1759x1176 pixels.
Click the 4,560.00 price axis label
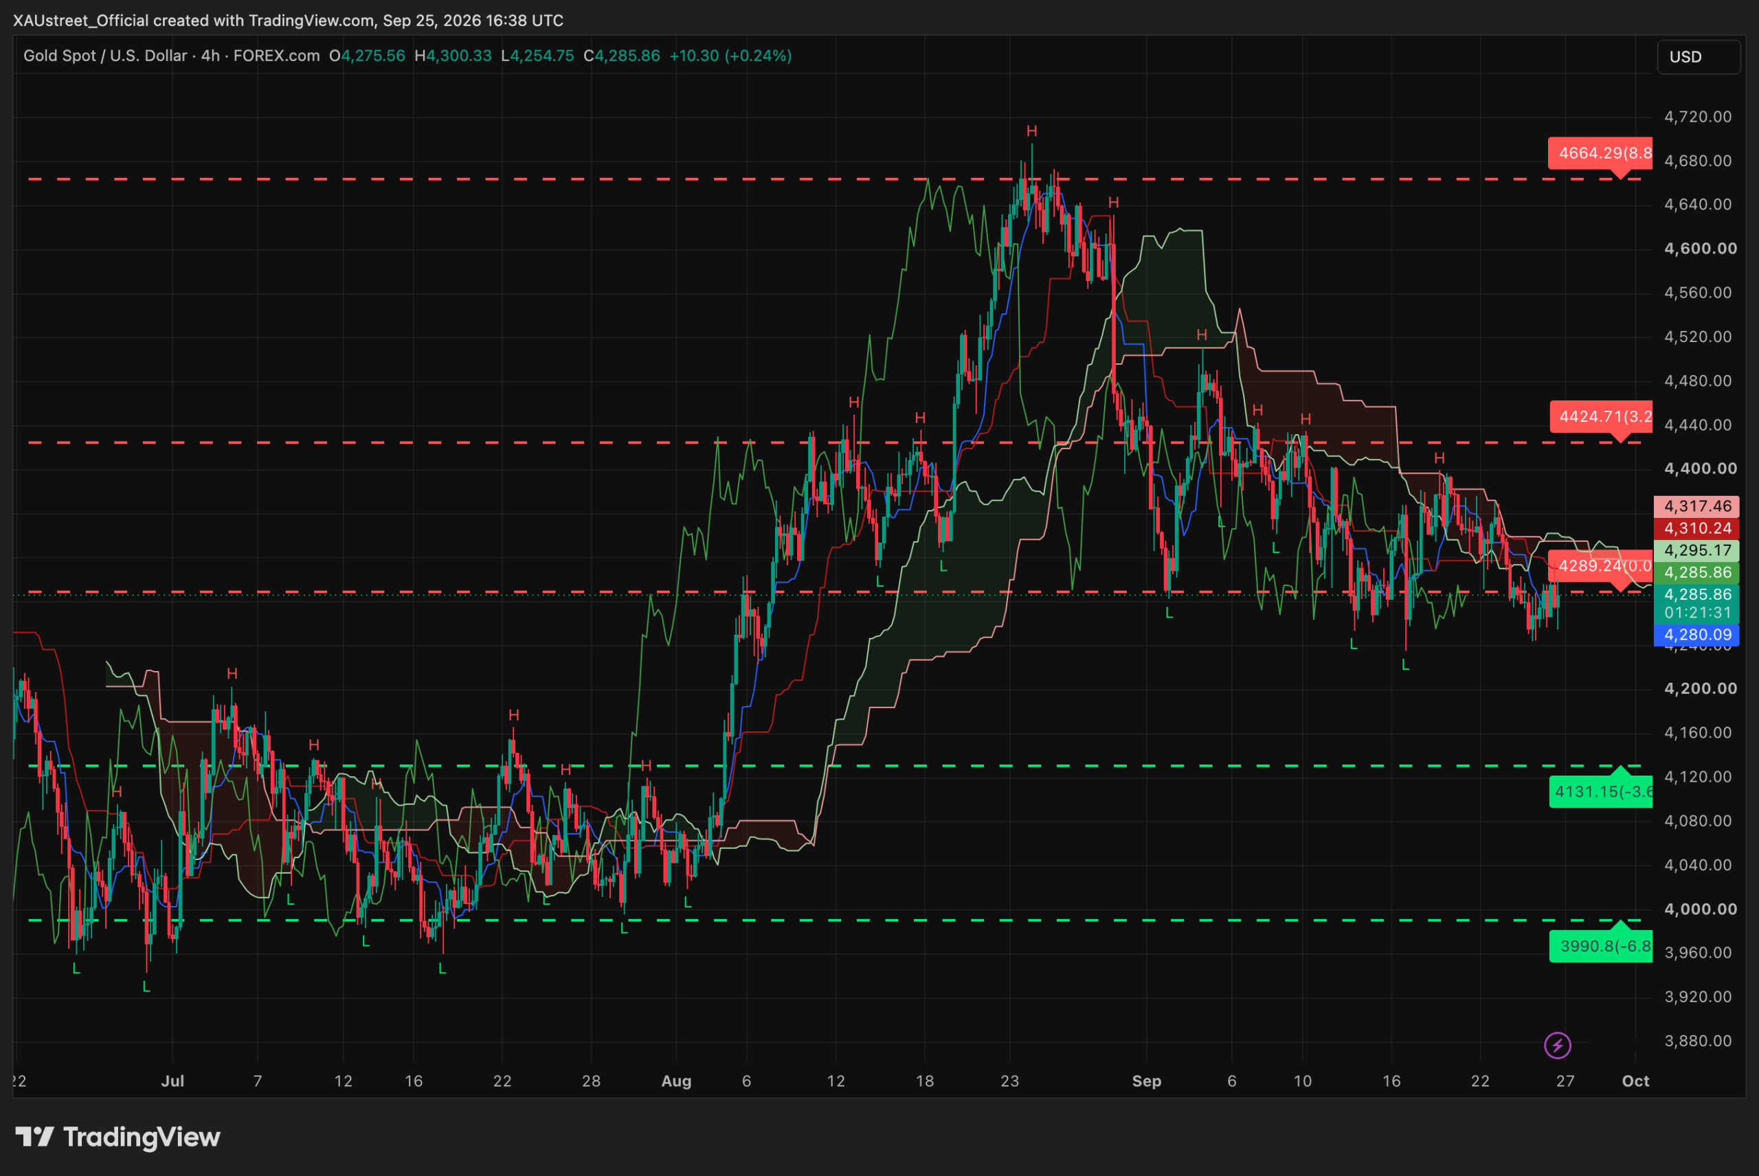point(1697,293)
